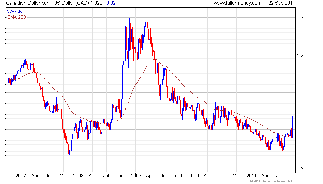This screenshot has width=323, height=184.
Task: Select the blue 'Weekly' legend label
Action: point(15,12)
